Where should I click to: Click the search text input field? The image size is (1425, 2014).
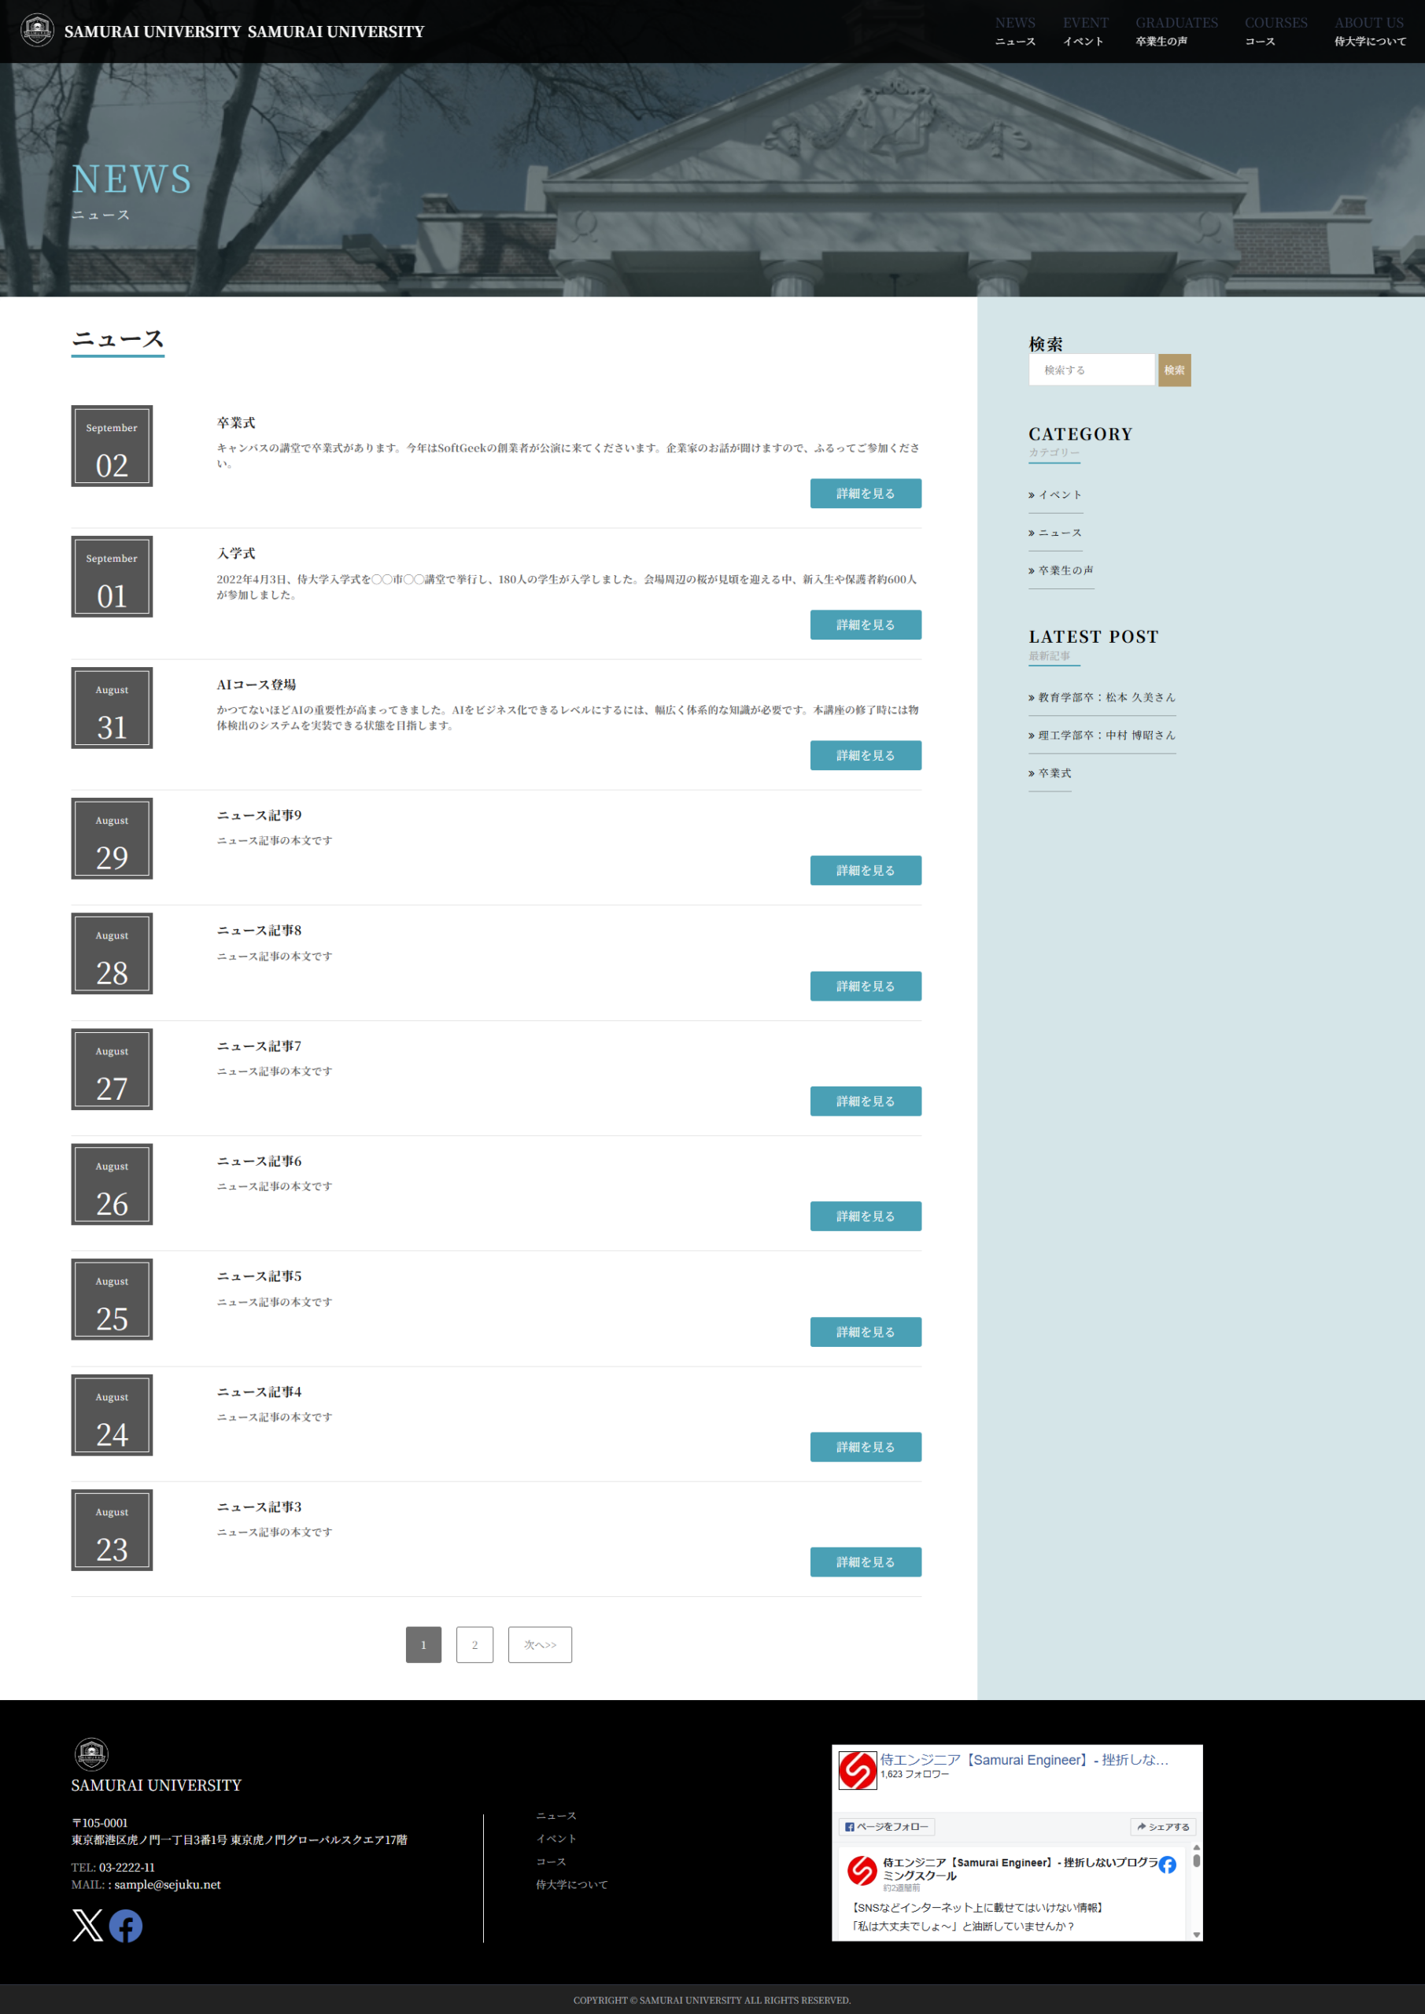point(1091,371)
